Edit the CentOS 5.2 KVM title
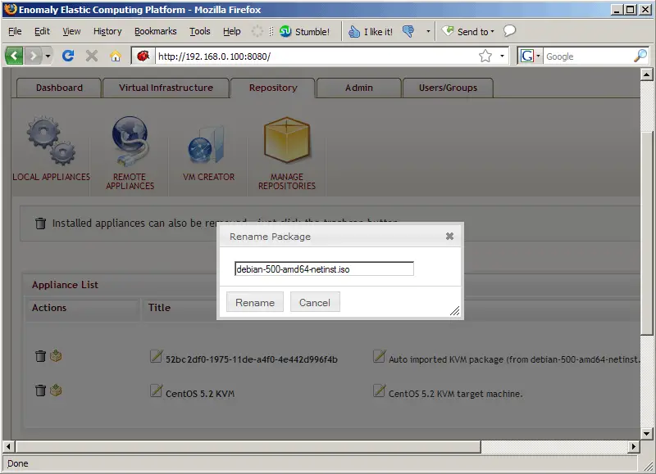Screen dimensions: 656x474 pos(157,391)
